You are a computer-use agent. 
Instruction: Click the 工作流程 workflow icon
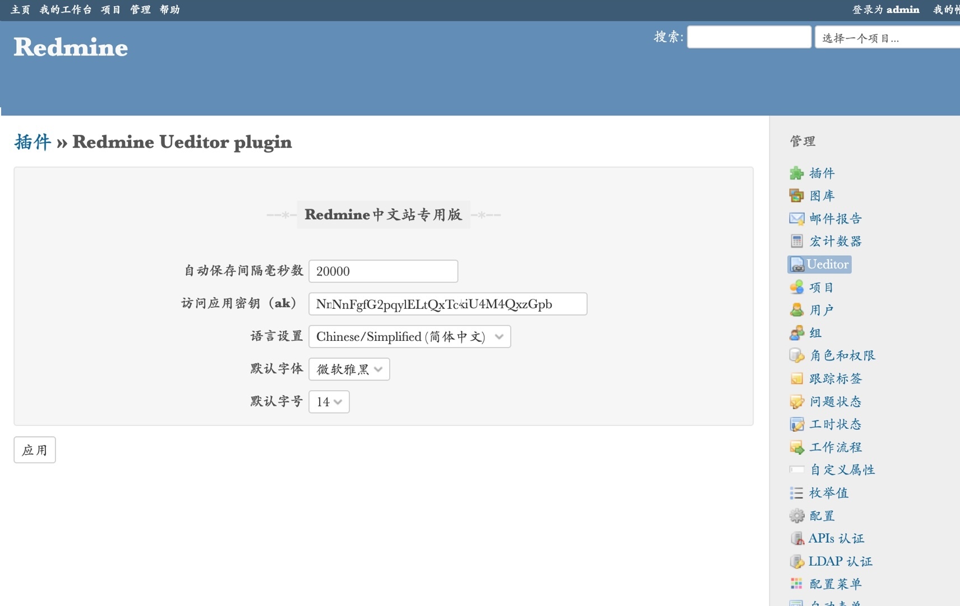(x=796, y=447)
